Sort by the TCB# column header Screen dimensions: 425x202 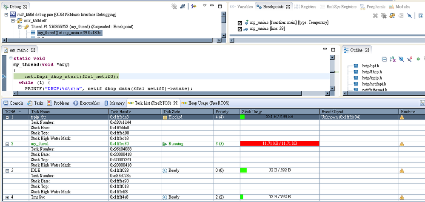point(16,111)
